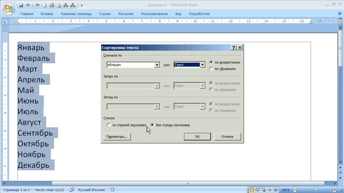Screen dimensions: 344x193
Task: Click the Отмена button
Action: click(x=227, y=137)
